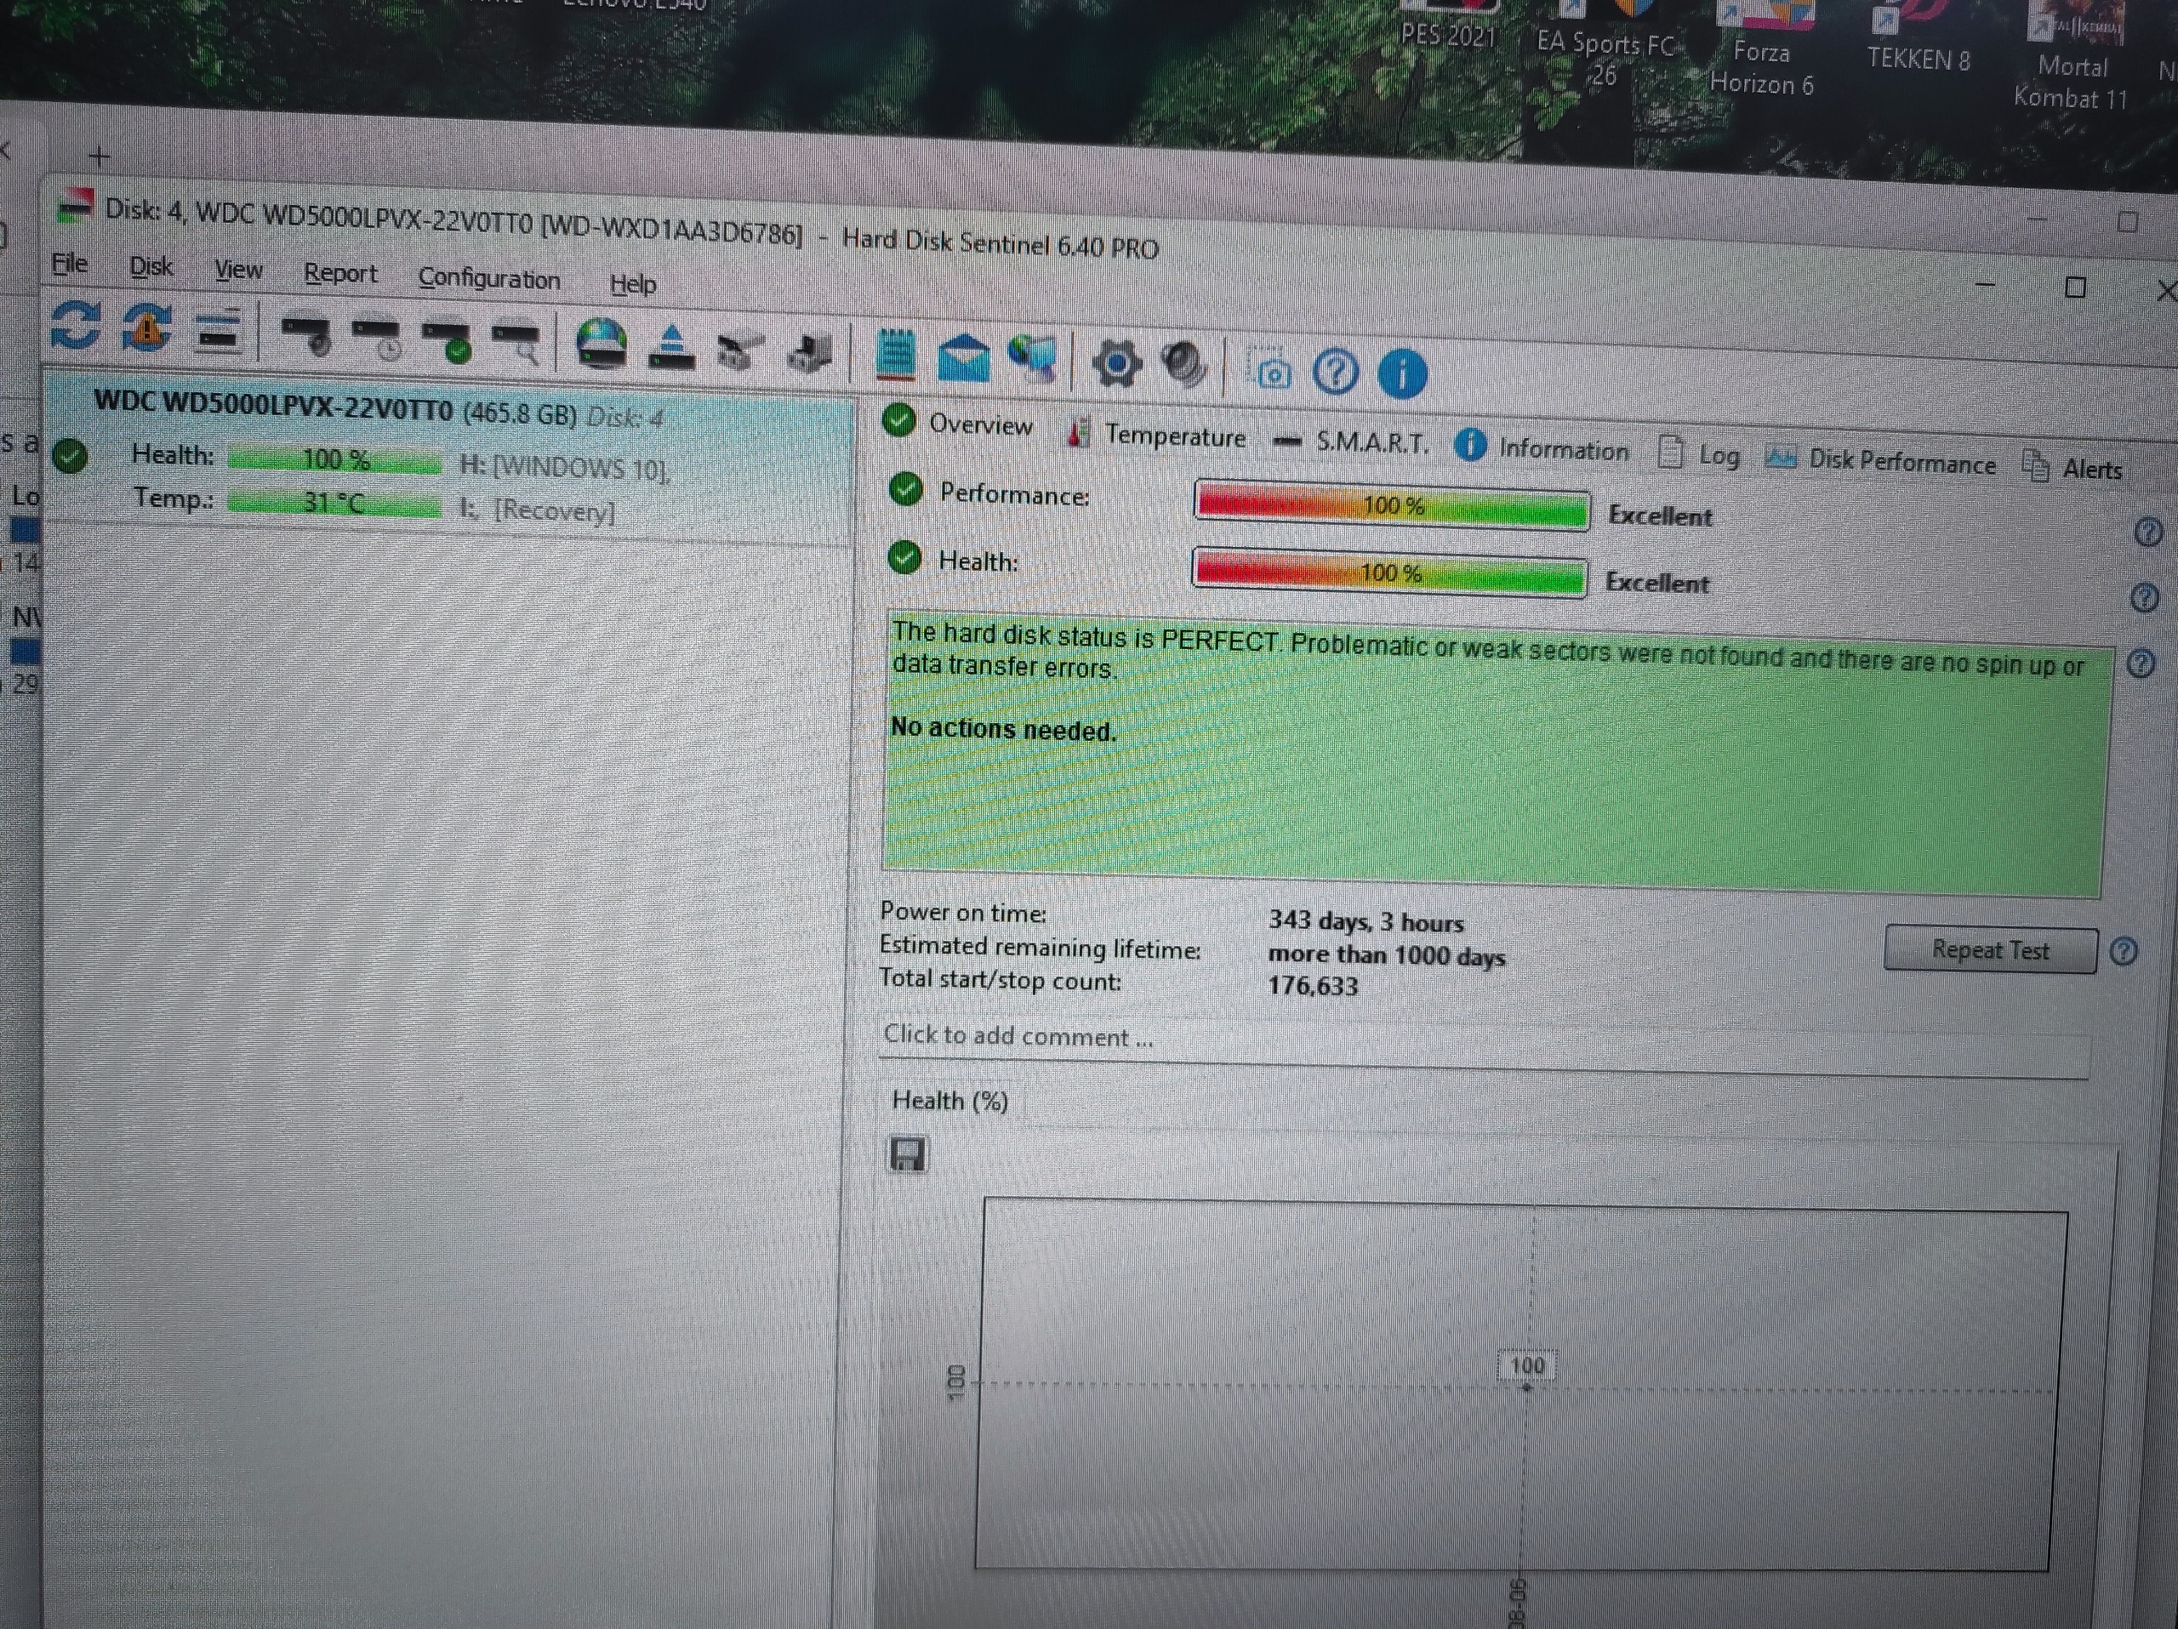Click the 'H: [WINDOWS 10]' partition label
The image size is (2178, 1629).
pos(565,466)
